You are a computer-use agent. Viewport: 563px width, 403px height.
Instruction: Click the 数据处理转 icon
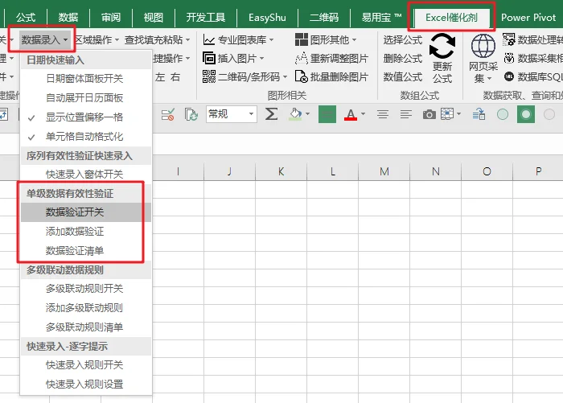(509, 39)
